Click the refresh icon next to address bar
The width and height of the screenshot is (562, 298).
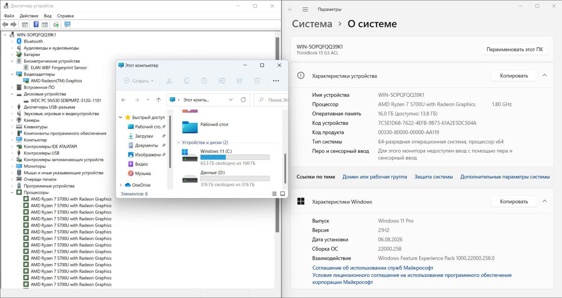[x=243, y=99]
